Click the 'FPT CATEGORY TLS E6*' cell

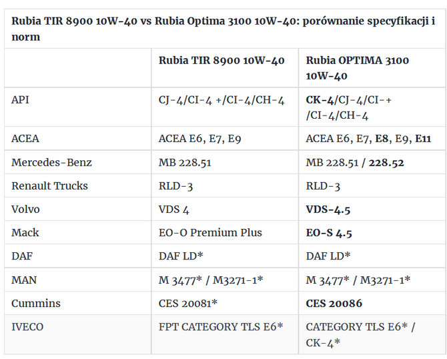point(221,327)
